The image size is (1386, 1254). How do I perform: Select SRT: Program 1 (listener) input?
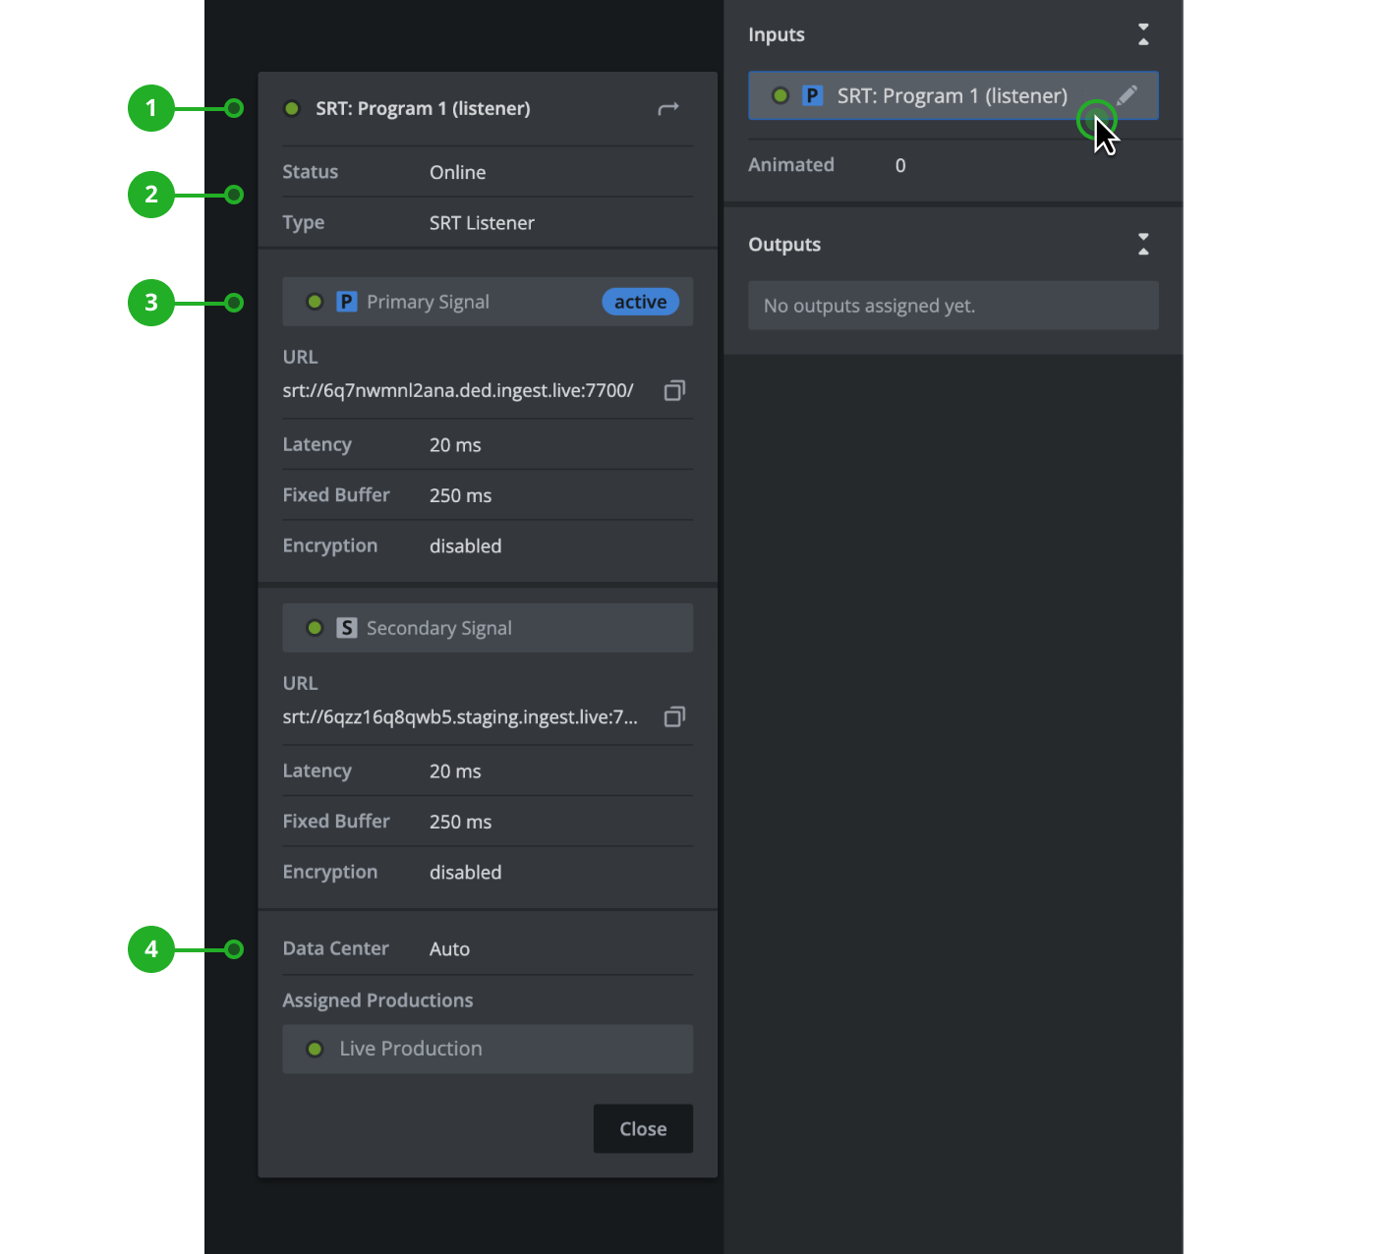[x=951, y=96]
